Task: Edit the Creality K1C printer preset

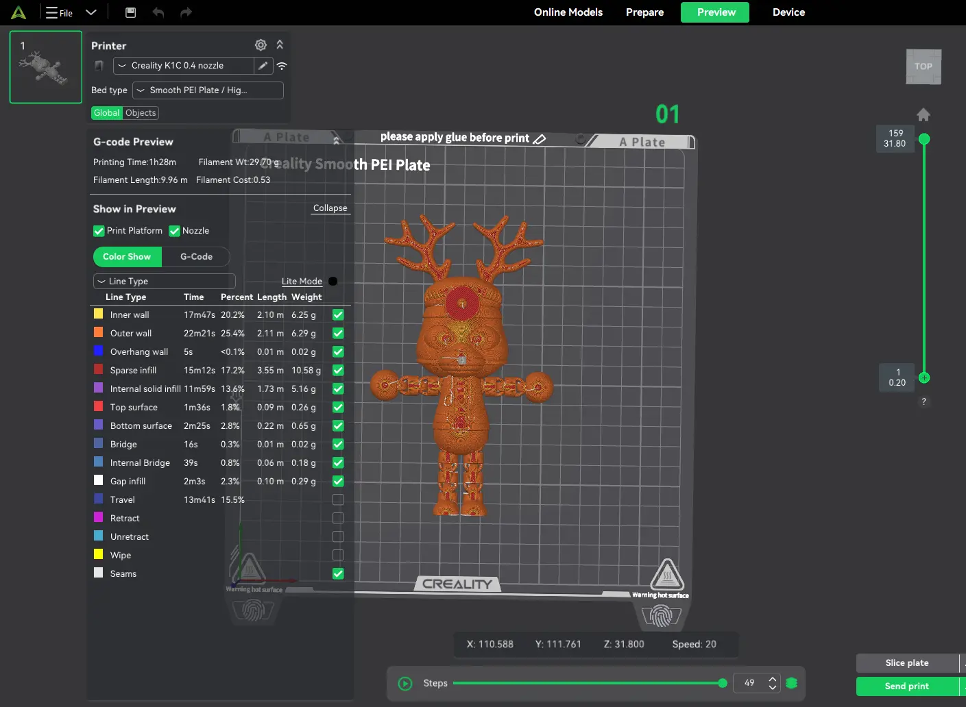Action: [x=263, y=66]
